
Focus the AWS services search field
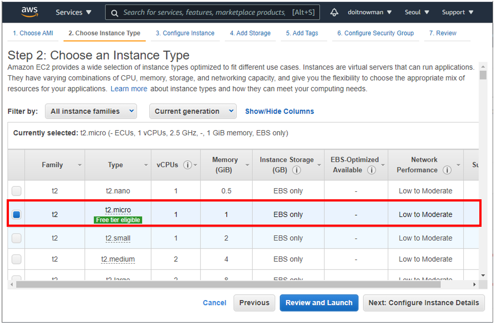point(213,12)
